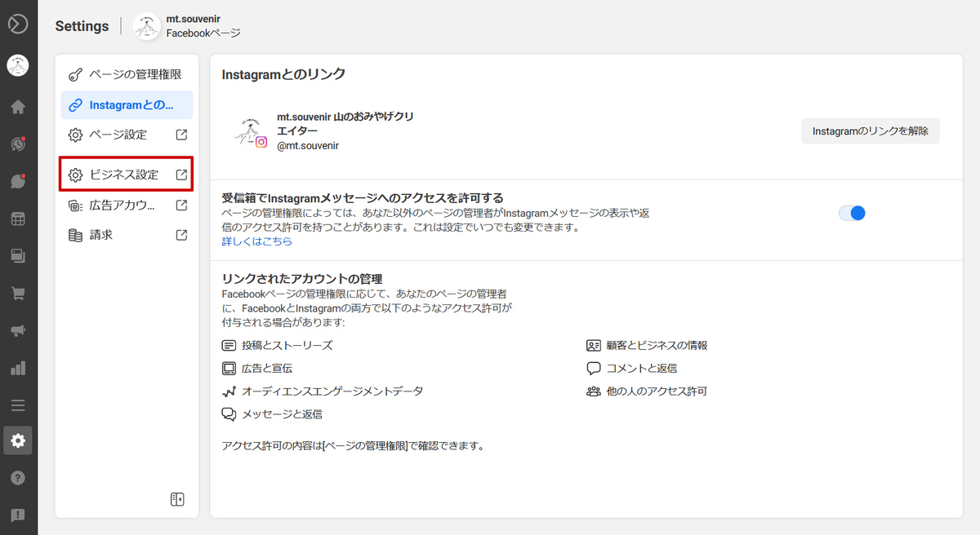Image resolution: width=980 pixels, height=535 pixels.
Task: Open 請求 menu item
Action: [x=127, y=235]
